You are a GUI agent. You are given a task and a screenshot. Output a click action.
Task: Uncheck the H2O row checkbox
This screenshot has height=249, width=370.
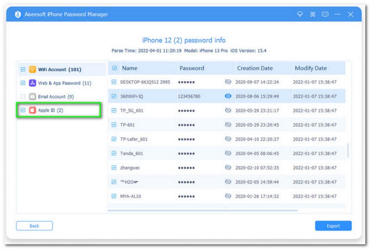pyautogui.click(x=114, y=182)
